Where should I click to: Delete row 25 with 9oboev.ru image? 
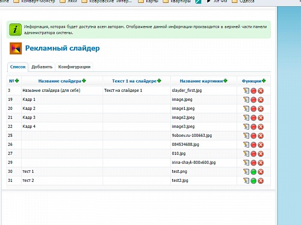coord(261,136)
